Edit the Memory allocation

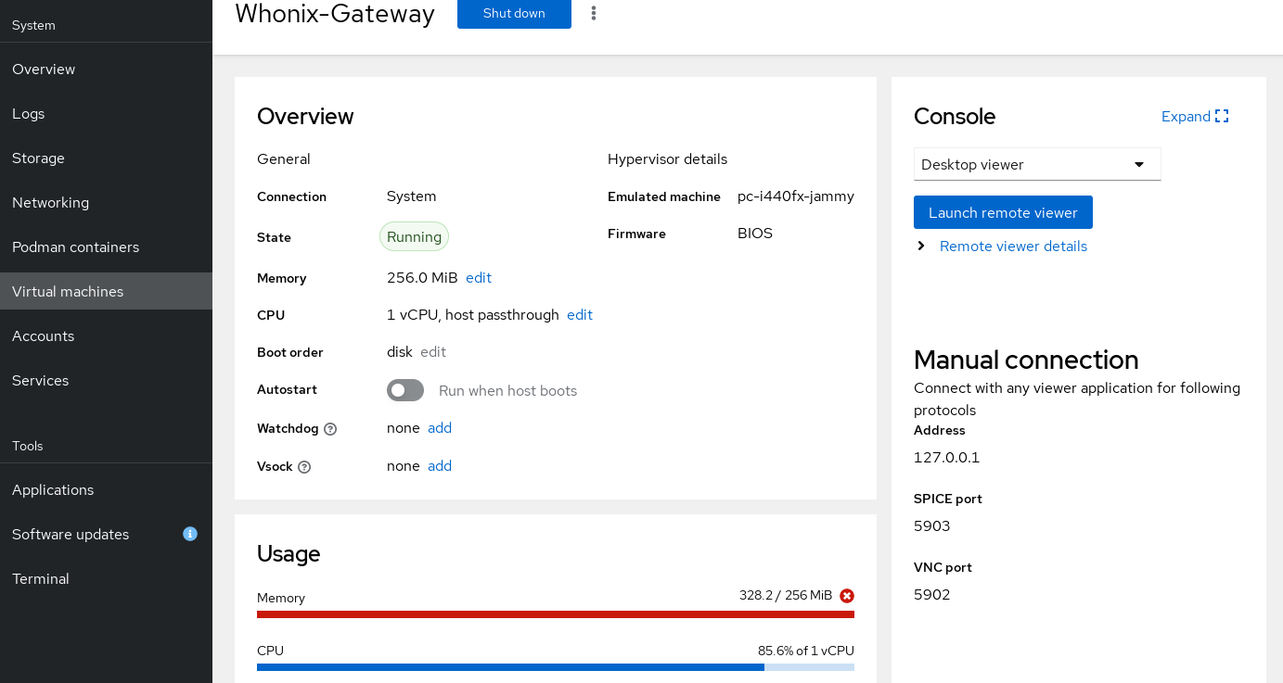pyautogui.click(x=478, y=278)
